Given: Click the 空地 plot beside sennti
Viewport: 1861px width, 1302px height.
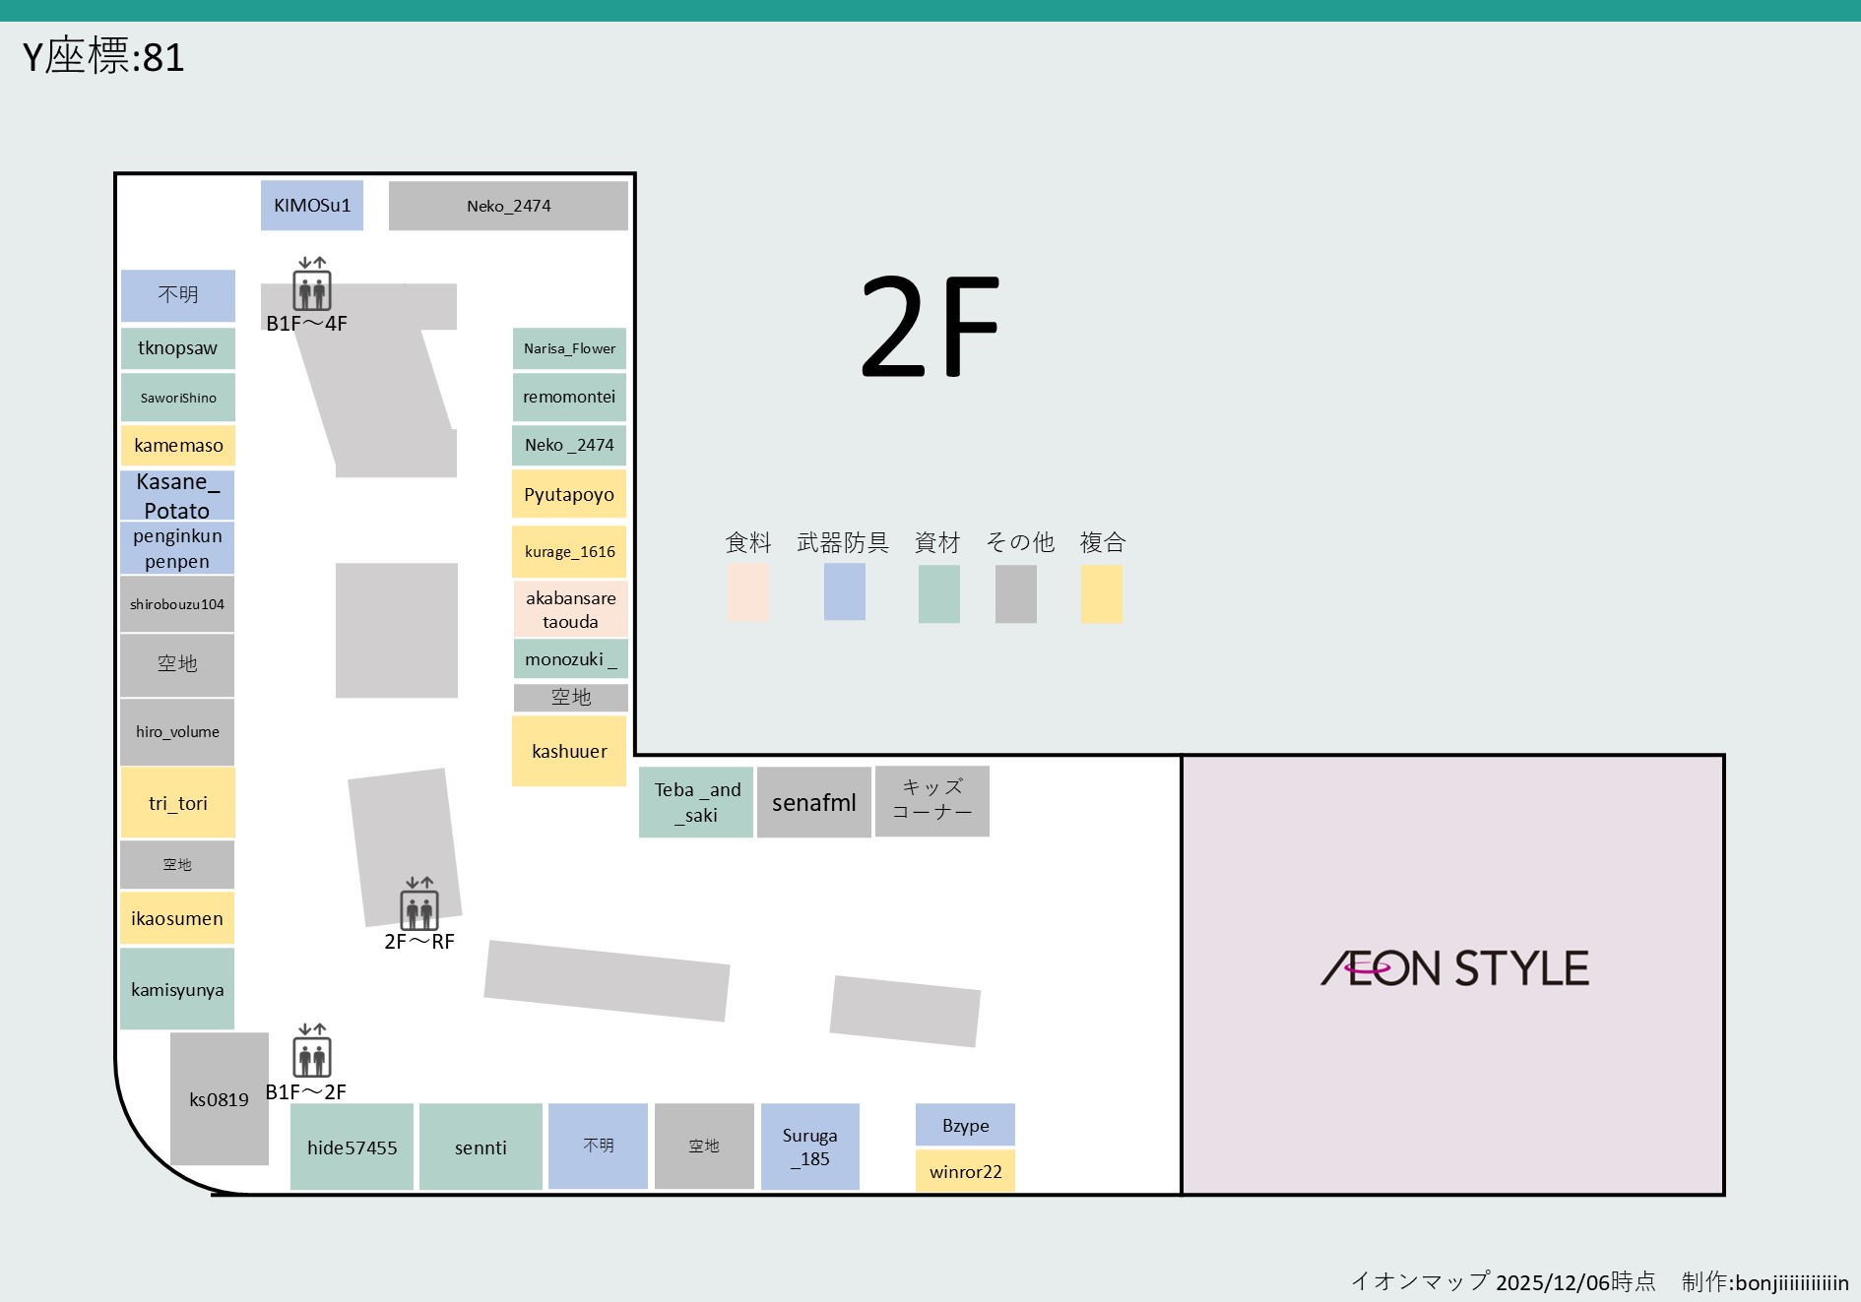Looking at the screenshot, I should (x=703, y=1146).
